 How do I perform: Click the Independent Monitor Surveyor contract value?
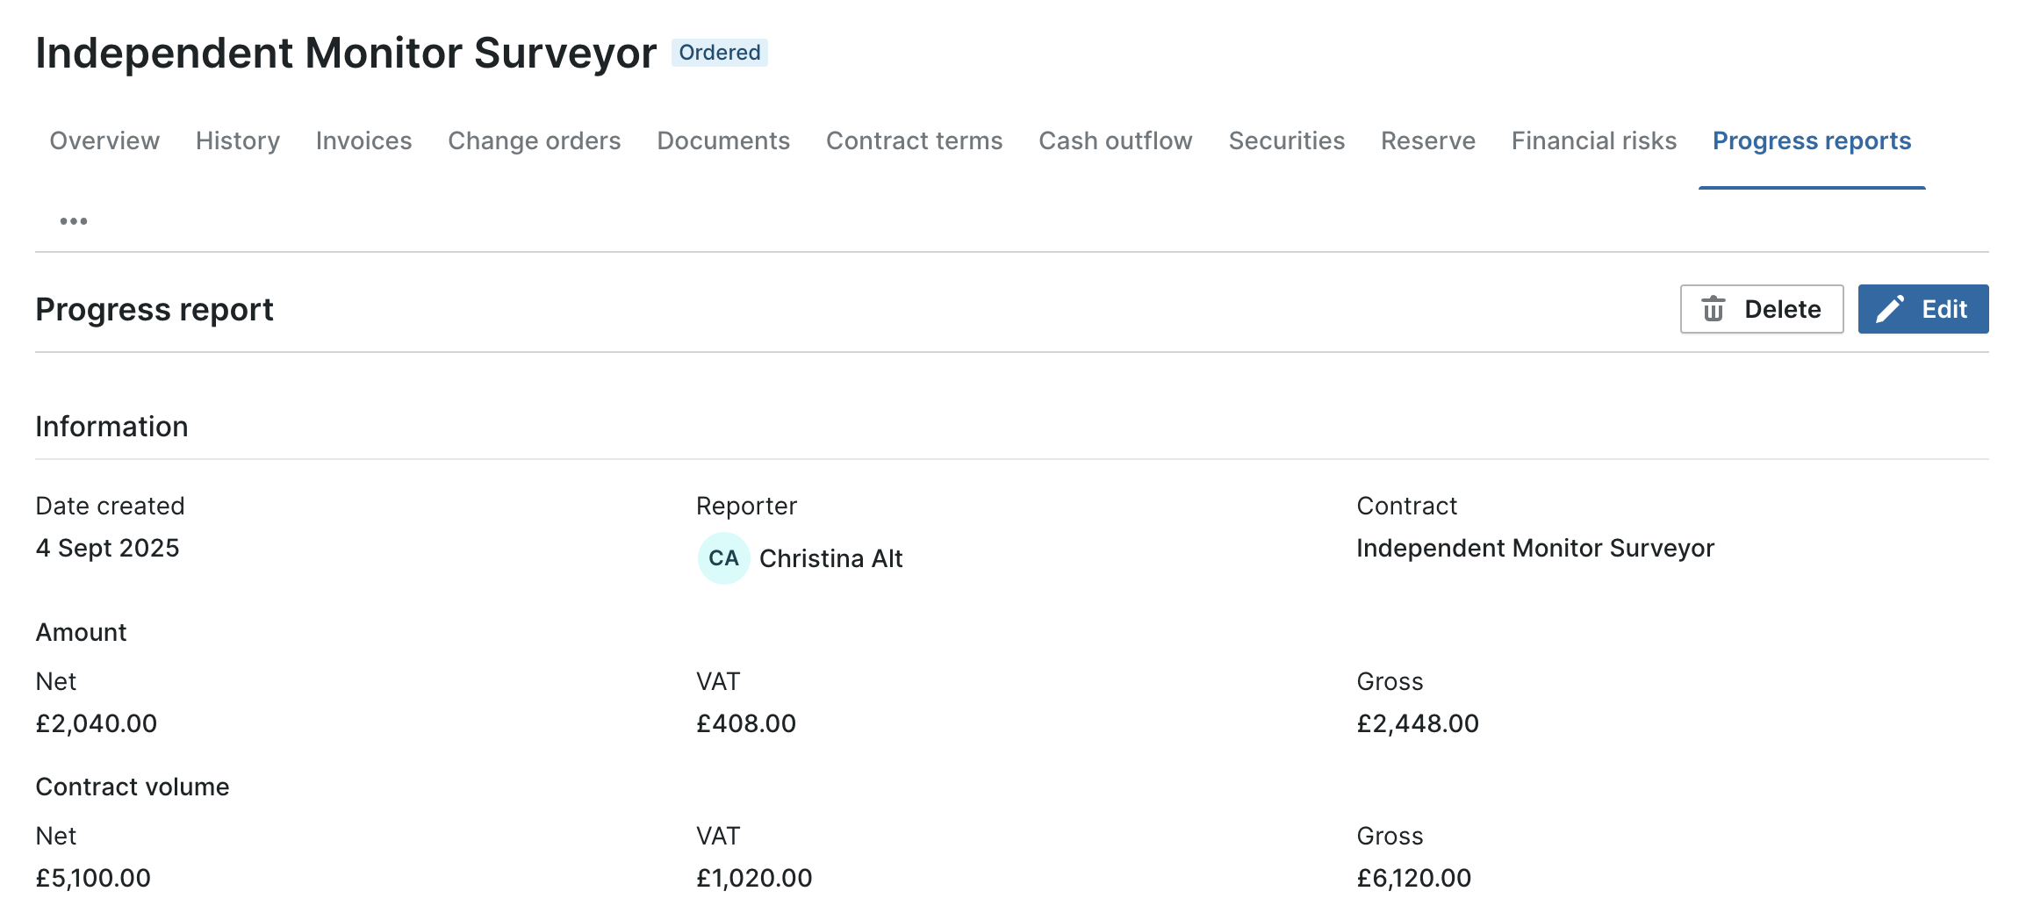(1534, 548)
